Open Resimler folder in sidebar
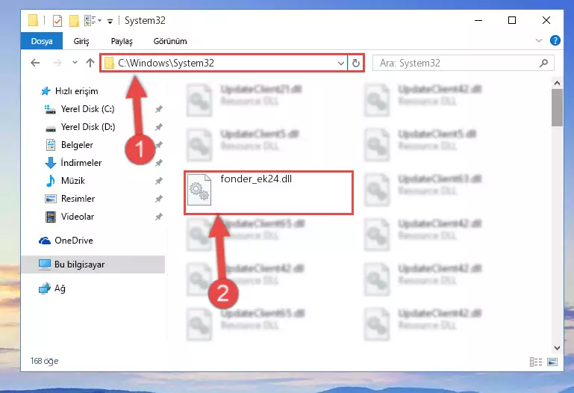This screenshot has height=393, width=574. point(78,199)
